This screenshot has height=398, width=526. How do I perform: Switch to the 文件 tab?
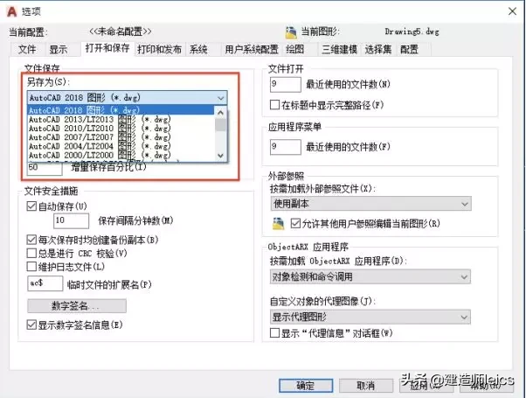(27, 50)
